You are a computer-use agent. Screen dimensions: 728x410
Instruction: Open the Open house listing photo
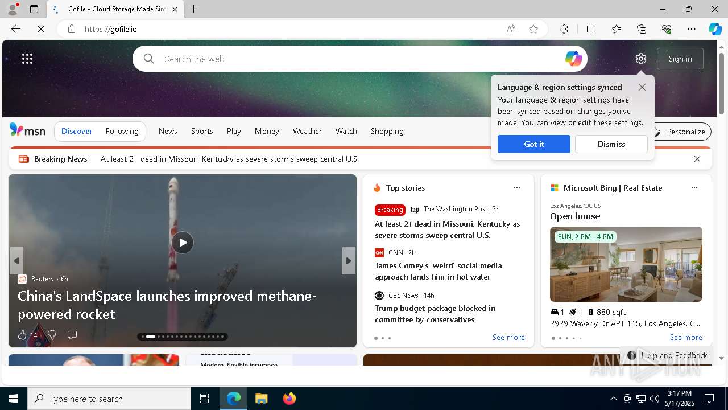pyautogui.click(x=626, y=264)
